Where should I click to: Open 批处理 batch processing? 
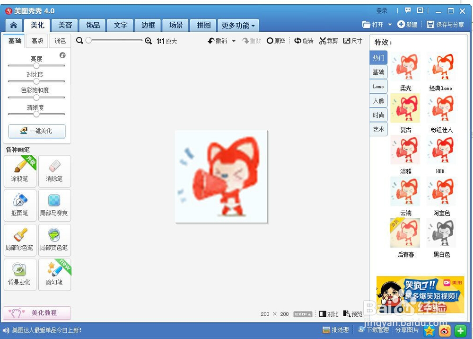(x=336, y=330)
